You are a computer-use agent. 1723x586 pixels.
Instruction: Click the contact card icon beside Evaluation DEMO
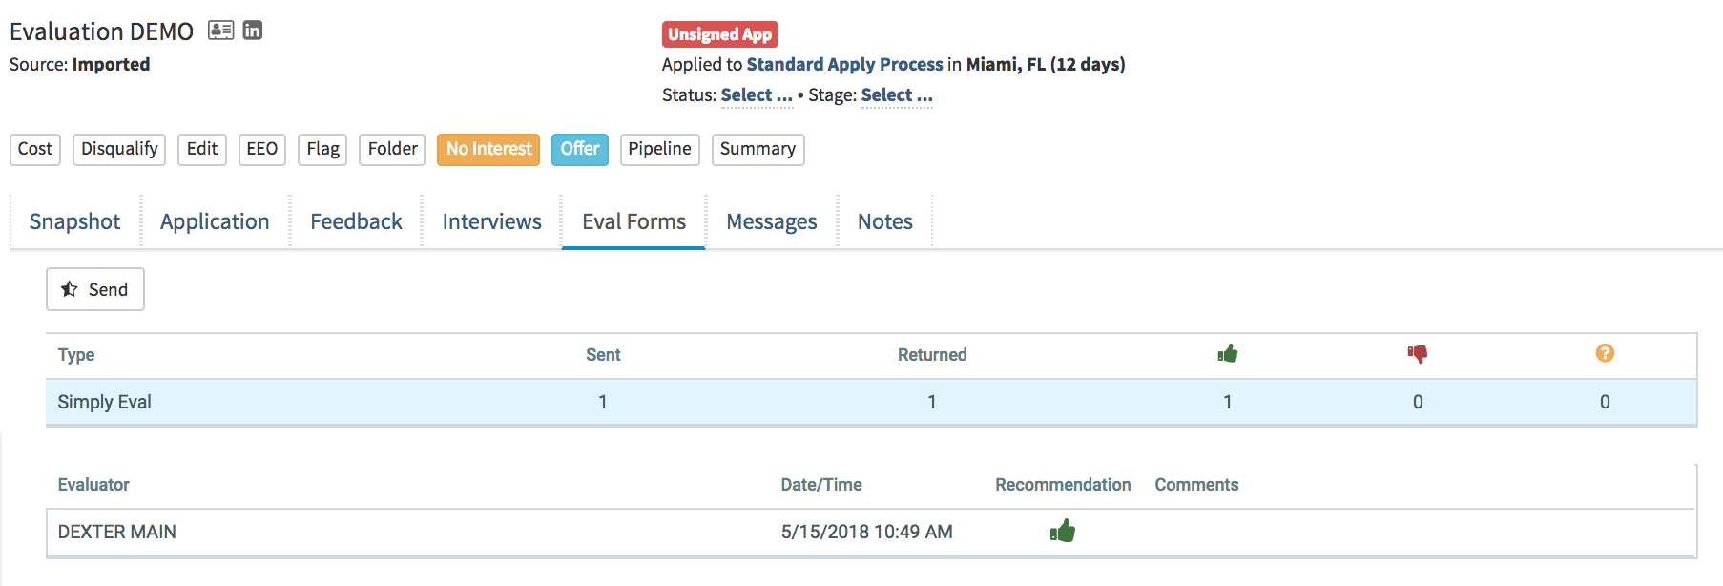point(220,30)
